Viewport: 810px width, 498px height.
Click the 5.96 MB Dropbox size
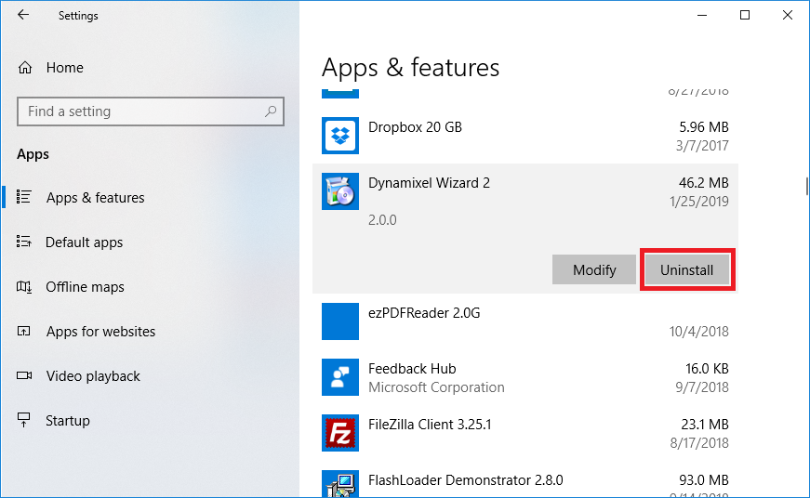click(704, 127)
